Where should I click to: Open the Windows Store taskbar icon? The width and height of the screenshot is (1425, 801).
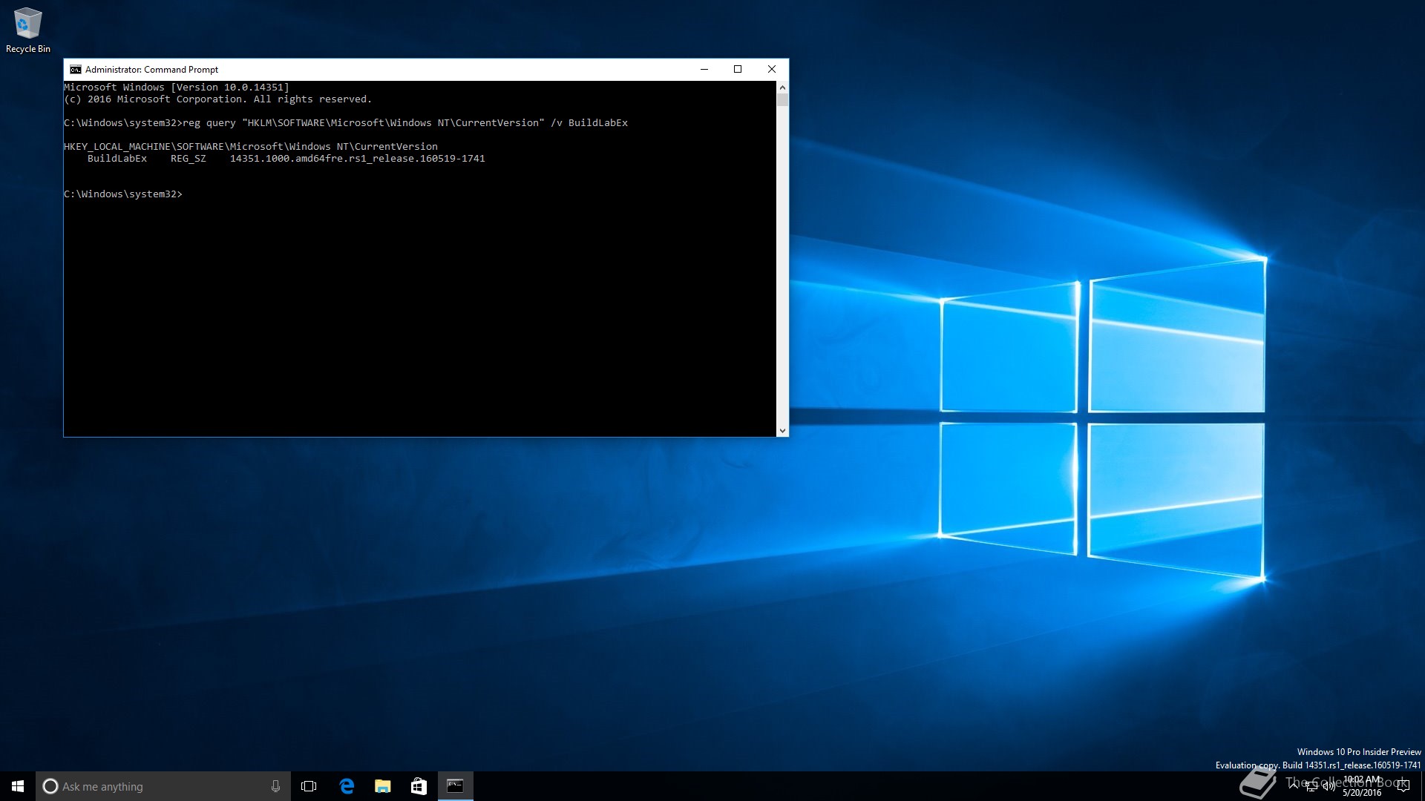coord(419,786)
